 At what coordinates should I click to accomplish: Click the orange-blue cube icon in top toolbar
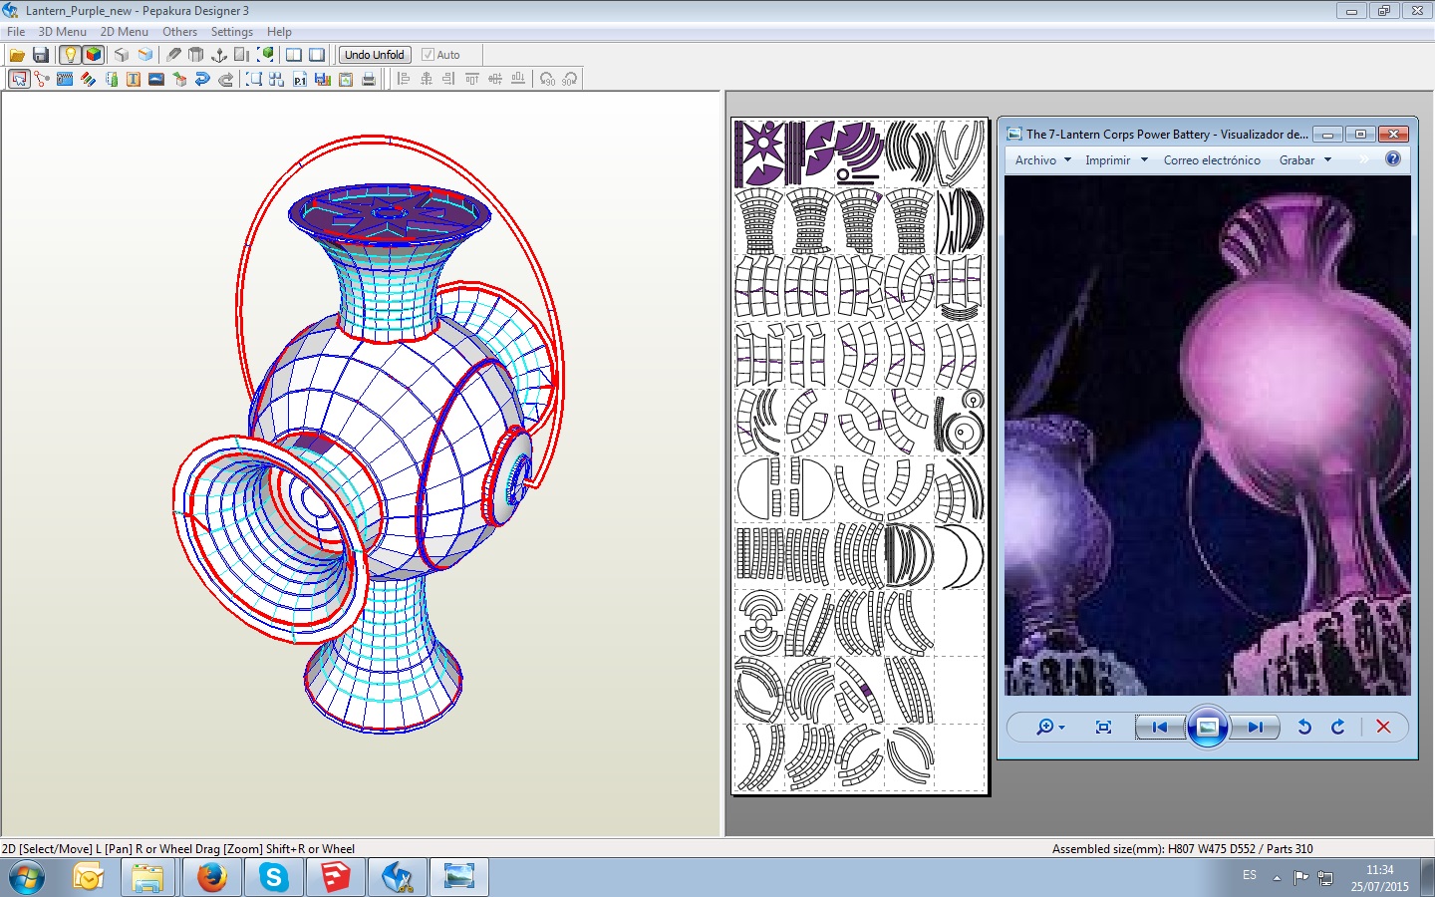(x=145, y=55)
